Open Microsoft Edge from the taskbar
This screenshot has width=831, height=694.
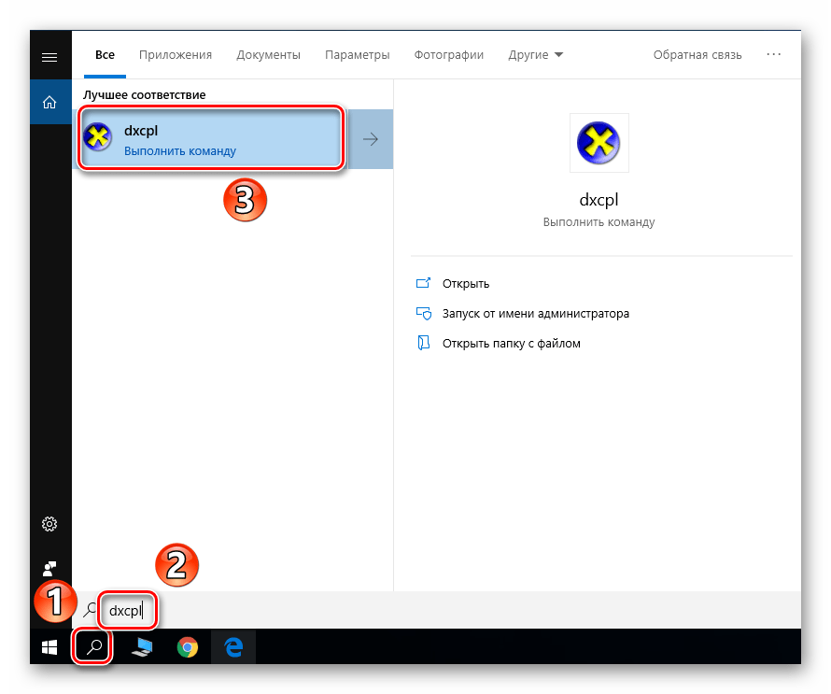pos(232,646)
